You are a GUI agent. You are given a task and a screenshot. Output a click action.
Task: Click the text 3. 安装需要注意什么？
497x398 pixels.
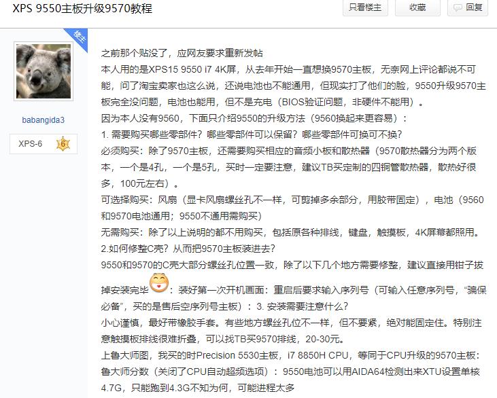pos(302,306)
